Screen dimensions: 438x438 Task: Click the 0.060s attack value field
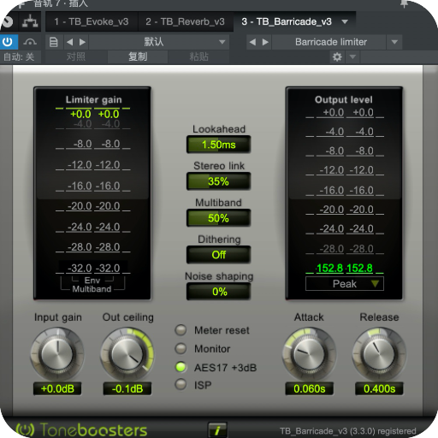point(310,388)
